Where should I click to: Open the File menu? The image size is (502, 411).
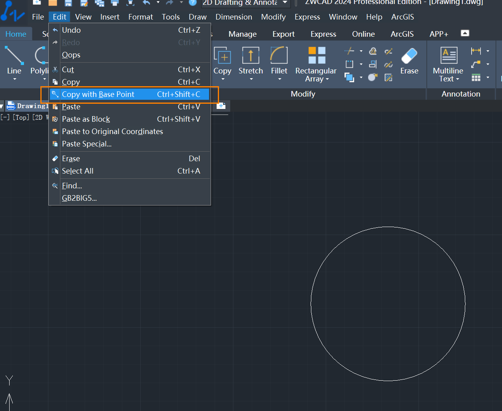[38, 17]
